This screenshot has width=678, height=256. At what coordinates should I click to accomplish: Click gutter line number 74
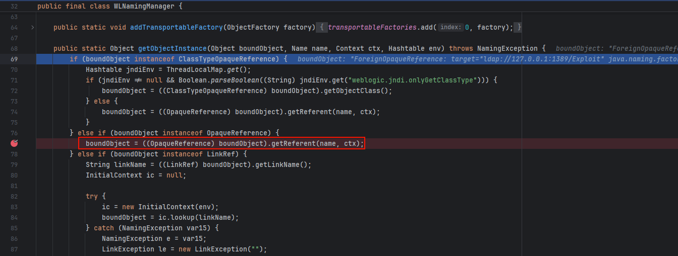14,112
